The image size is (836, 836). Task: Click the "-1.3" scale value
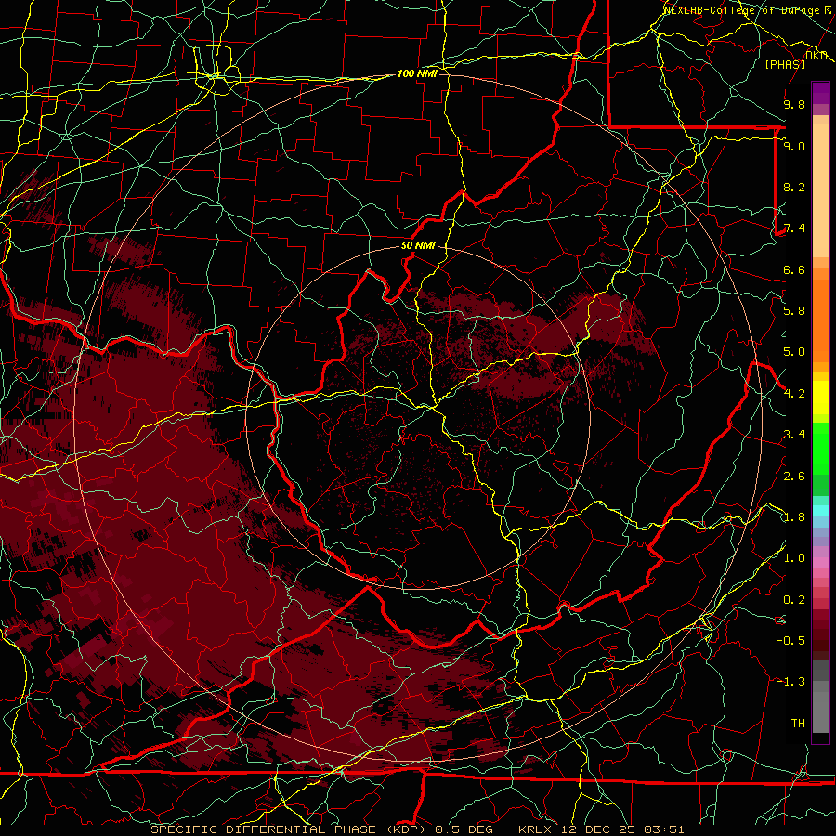(x=790, y=682)
